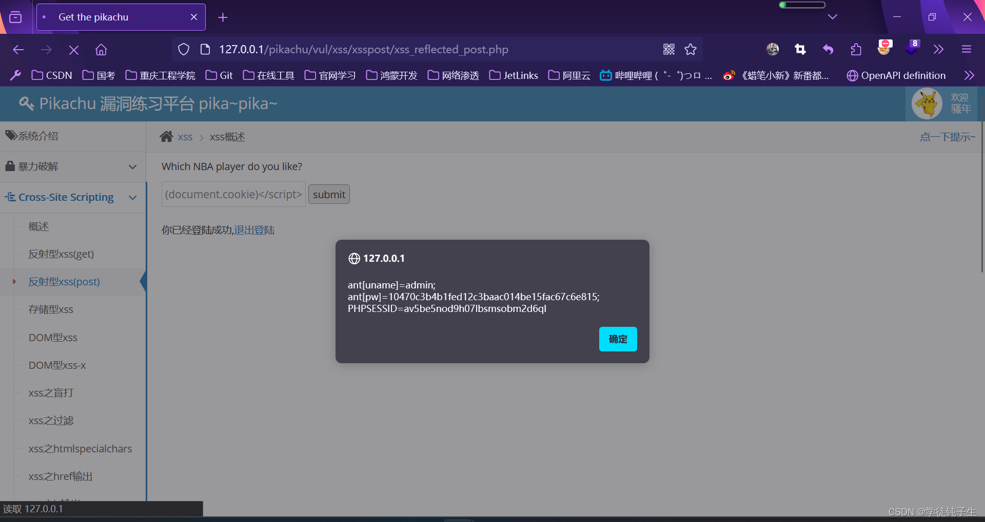Open the tracking protection shield icon
Viewport: 985px width, 522px height.
(x=184, y=50)
